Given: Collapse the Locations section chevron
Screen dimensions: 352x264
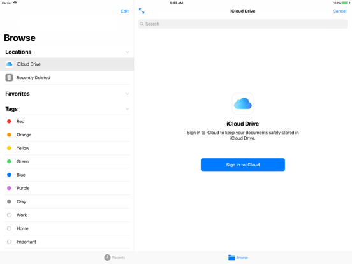Looking at the screenshot, I should click(x=128, y=52).
